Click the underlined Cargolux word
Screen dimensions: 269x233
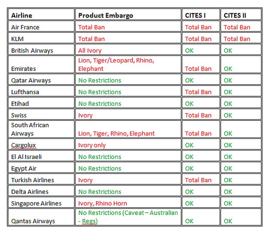(24, 145)
